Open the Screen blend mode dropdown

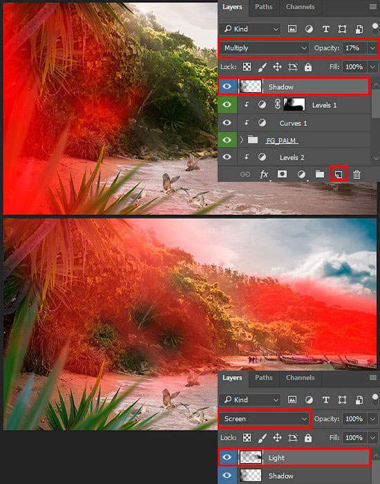(x=265, y=419)
